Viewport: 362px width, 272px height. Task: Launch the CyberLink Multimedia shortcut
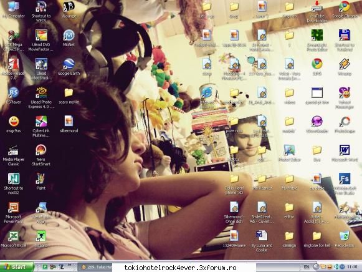[41, 126]
